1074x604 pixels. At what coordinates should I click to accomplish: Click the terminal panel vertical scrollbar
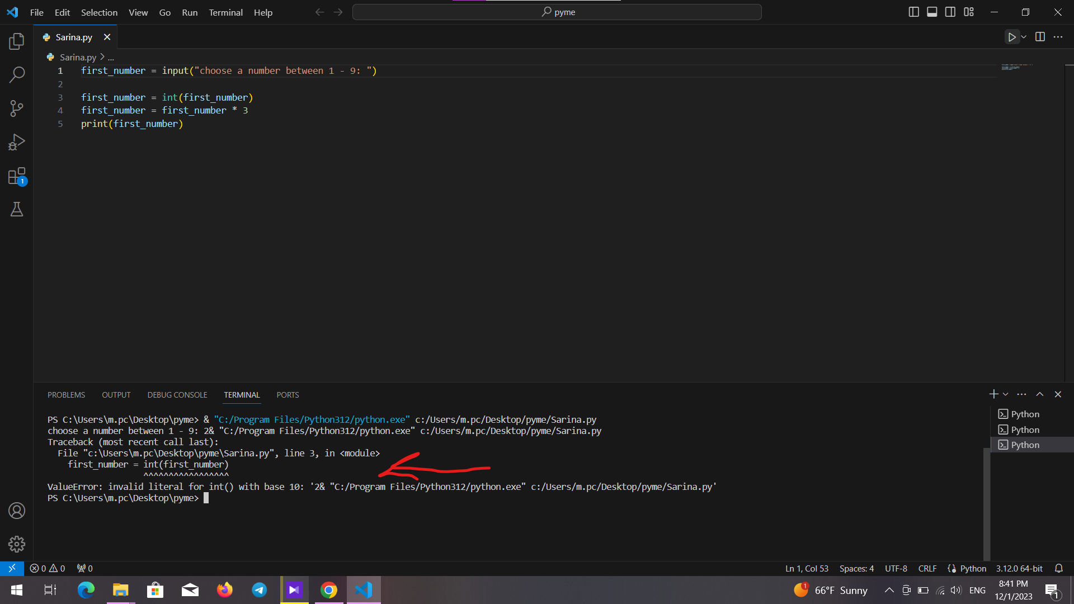[x=986, y=503]
